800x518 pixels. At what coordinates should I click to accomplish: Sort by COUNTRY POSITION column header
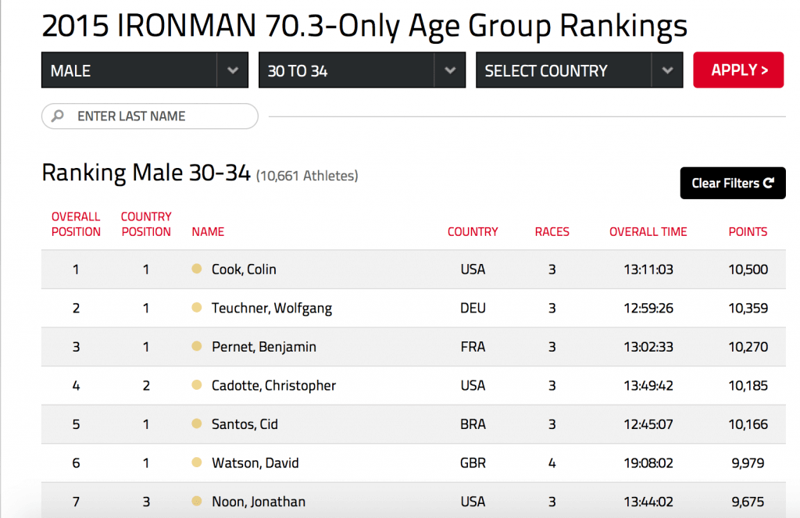(146, 224)
